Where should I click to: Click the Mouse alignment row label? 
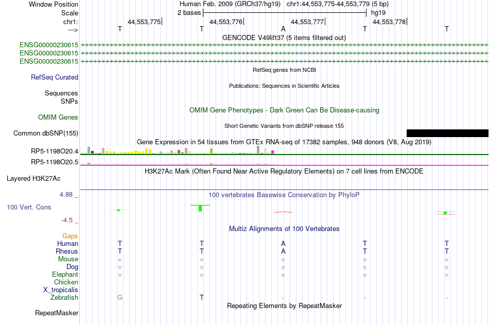(68, 259)
